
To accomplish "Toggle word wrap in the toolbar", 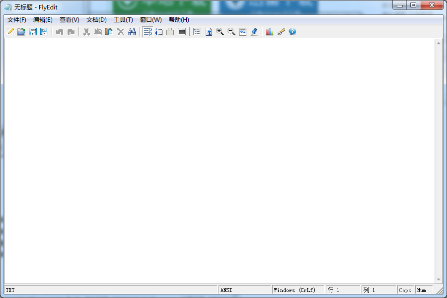I will tap(148, 32).
